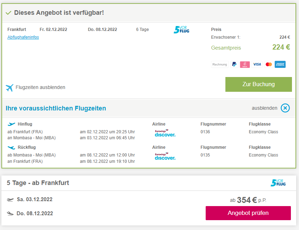Click 'am 02.12.2022 um 20:25 Uhr' time
Image resolution: width=299 pixels, height=230 pixels.
(107, 132)
